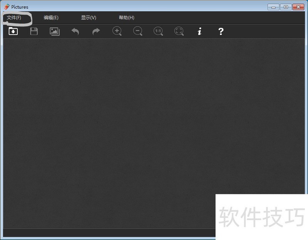Show image information via the i icon
This screenshot has width=308, height=240.
click(199, 31)
